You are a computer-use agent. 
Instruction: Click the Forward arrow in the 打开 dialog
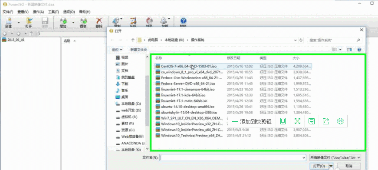point(120,40)
